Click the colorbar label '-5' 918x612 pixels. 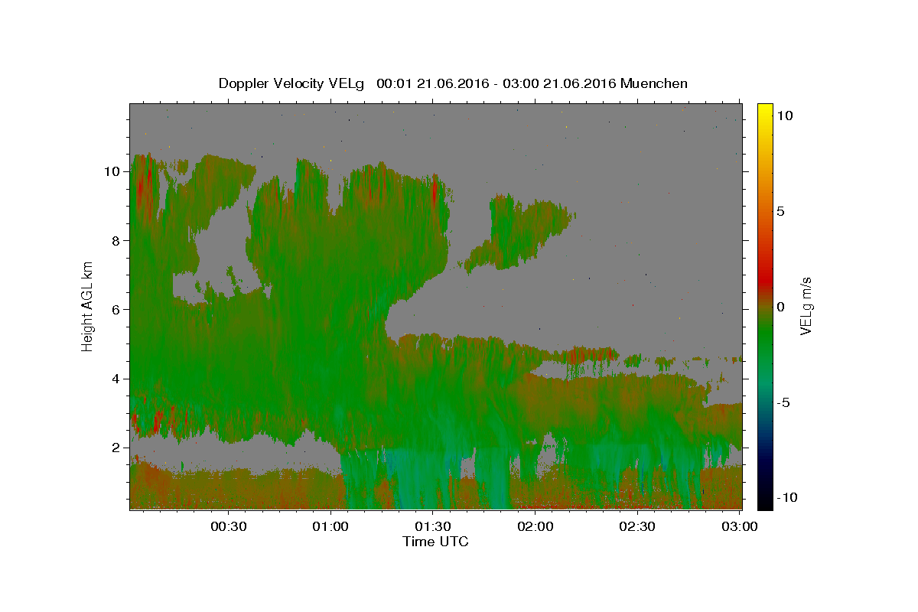[783, 402]
